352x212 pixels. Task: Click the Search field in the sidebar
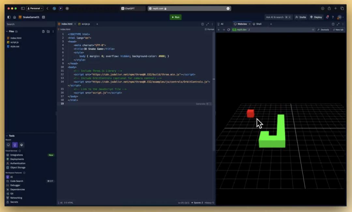pos(30,24)
